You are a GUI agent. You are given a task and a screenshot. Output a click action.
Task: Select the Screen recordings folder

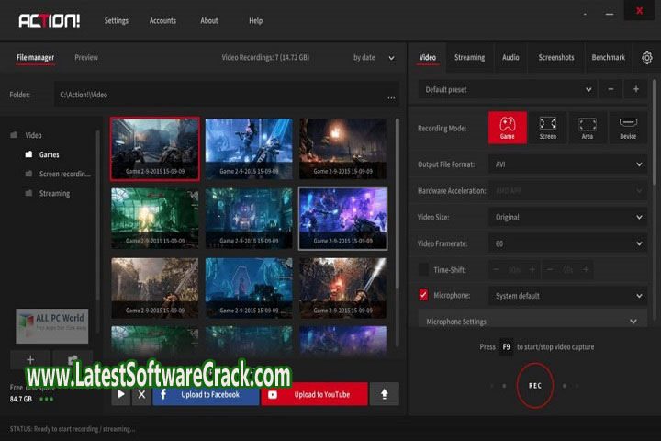[x=63, y=174]
